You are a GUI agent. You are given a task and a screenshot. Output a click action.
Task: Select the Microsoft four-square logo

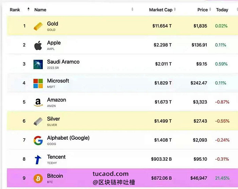coord(38,83)
